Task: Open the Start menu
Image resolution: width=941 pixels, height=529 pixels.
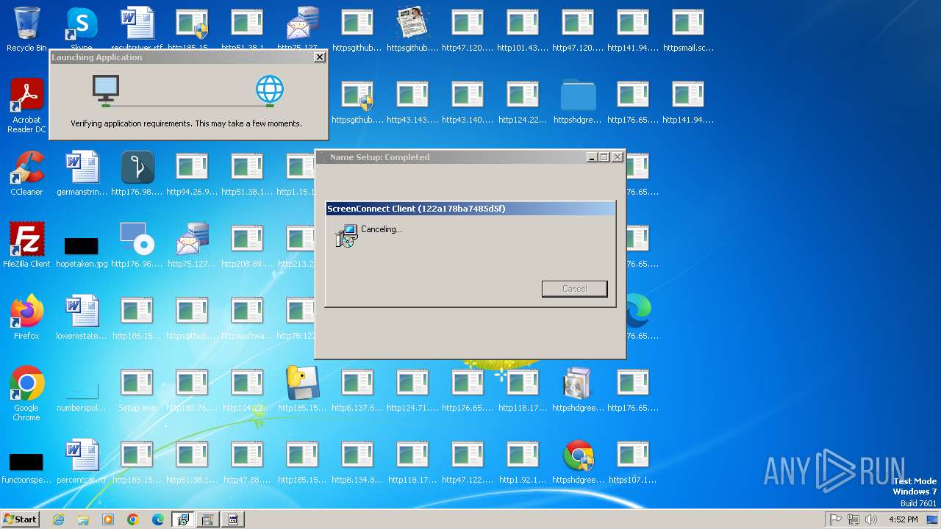Action: (20, 519)
